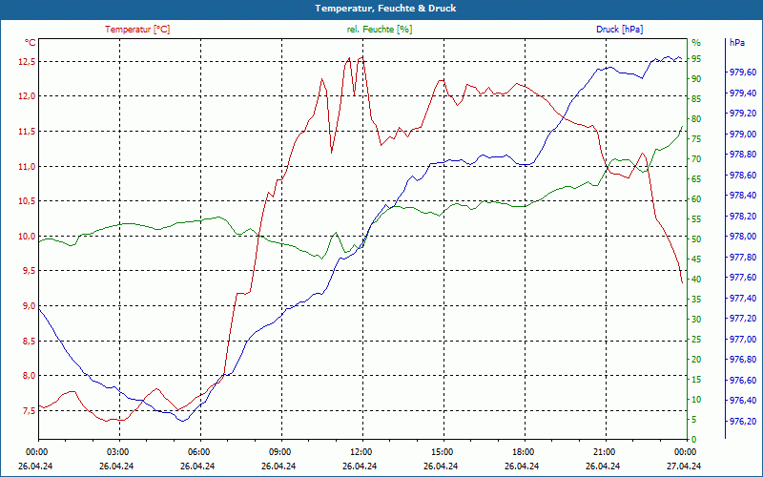
Task: Click pressure tick value '977,60'
Action: coord(743,278)
